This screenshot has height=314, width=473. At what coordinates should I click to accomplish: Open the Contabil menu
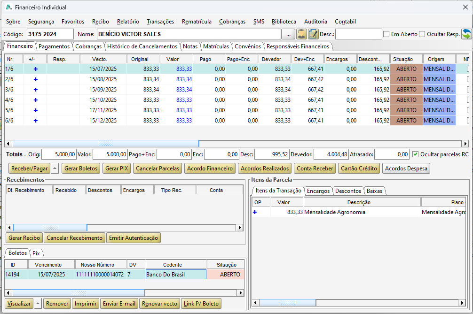point(345,22)
